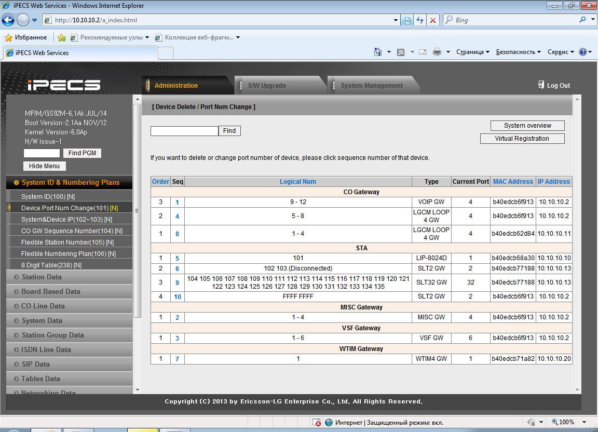
Task: Expand the Station Data section
Action: point(42,277)
